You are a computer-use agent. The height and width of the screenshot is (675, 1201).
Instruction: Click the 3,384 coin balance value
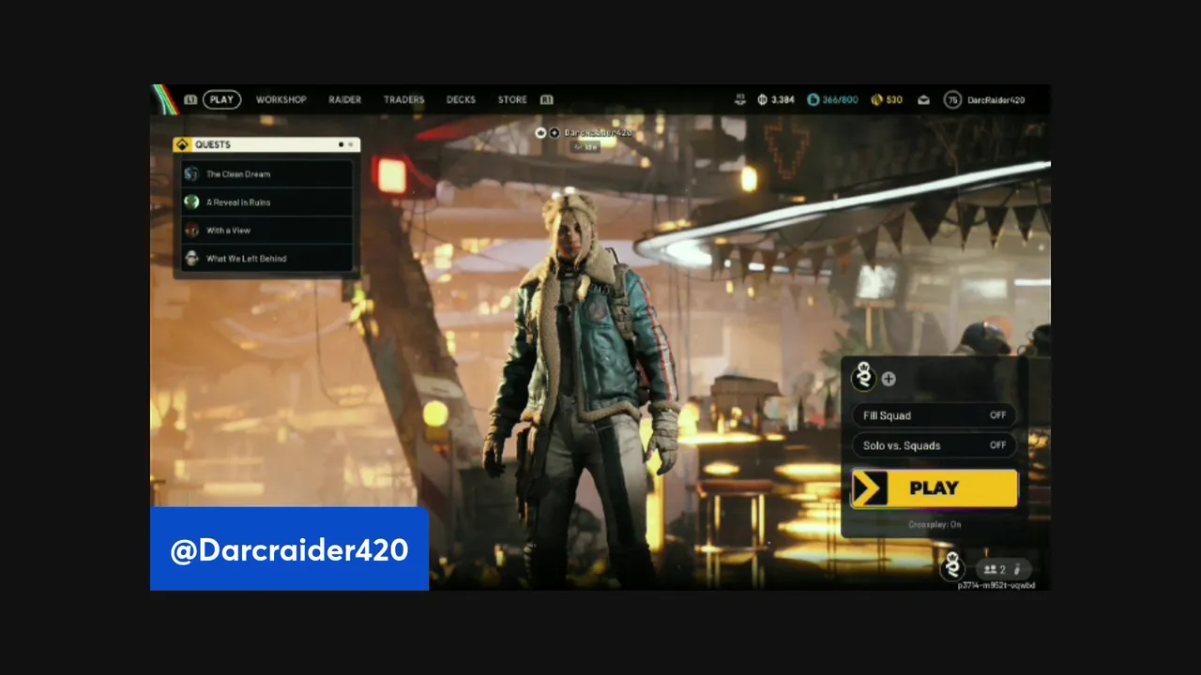point(783,99)
